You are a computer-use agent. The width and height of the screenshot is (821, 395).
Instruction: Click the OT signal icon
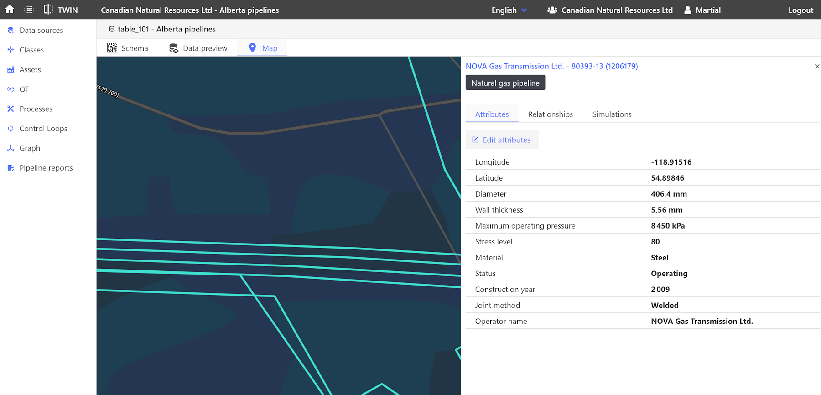point(10,89)
